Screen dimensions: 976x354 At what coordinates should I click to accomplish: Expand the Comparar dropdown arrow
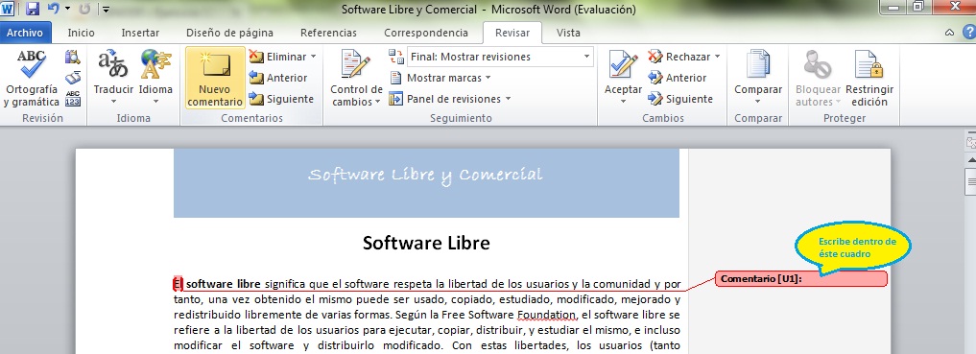(757, 102)
